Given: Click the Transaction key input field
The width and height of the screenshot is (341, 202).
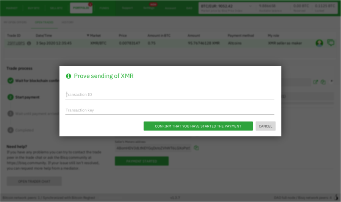Looking at the screenshot, I should pos(169,110).
